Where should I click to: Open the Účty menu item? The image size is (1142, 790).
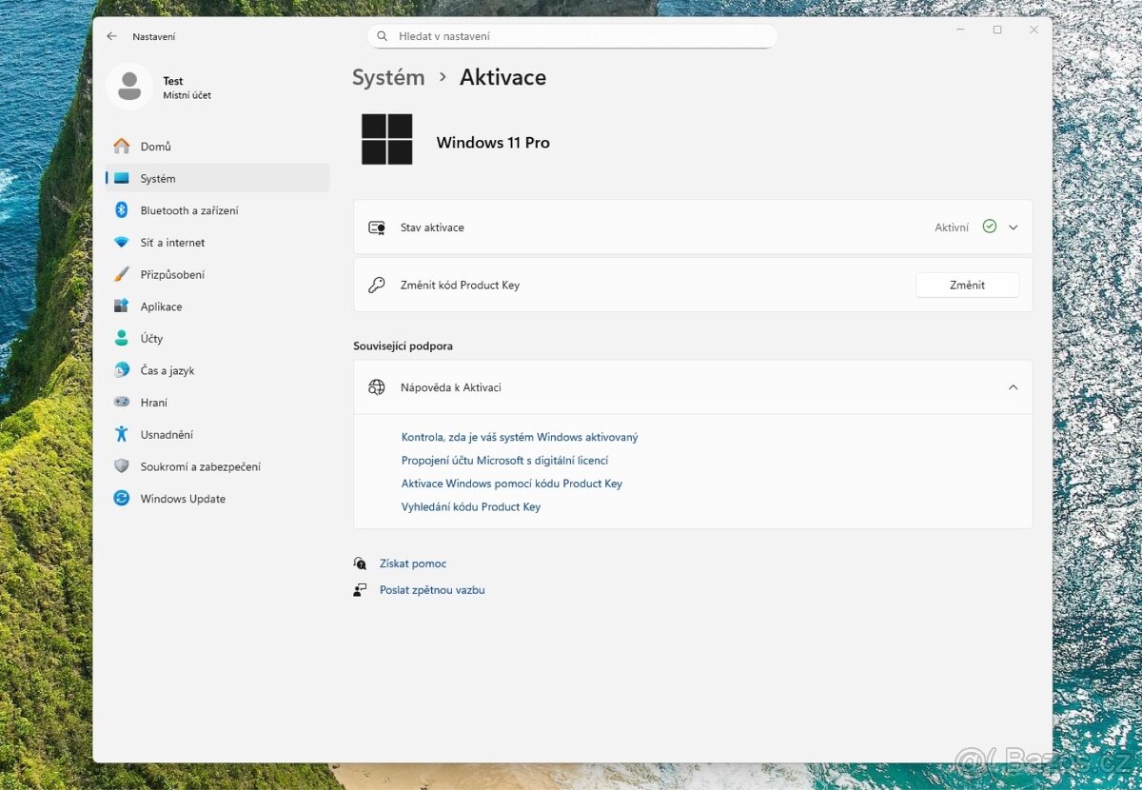pos(151,339)
